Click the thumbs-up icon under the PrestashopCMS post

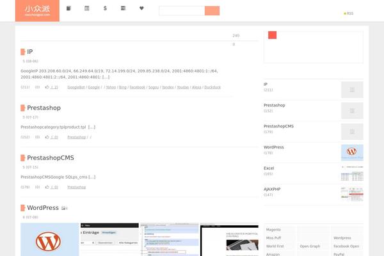47,187
